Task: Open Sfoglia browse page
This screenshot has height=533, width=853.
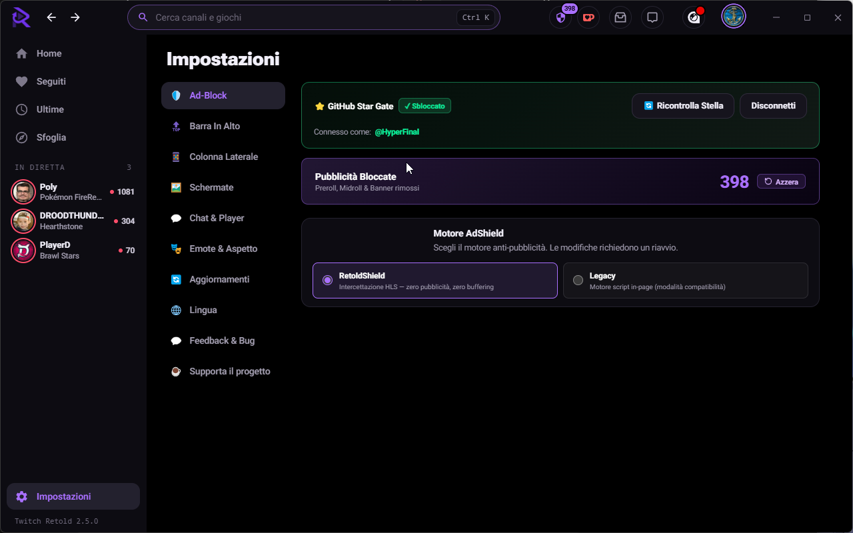Action: pyautogui.click(x=73, y=137)
